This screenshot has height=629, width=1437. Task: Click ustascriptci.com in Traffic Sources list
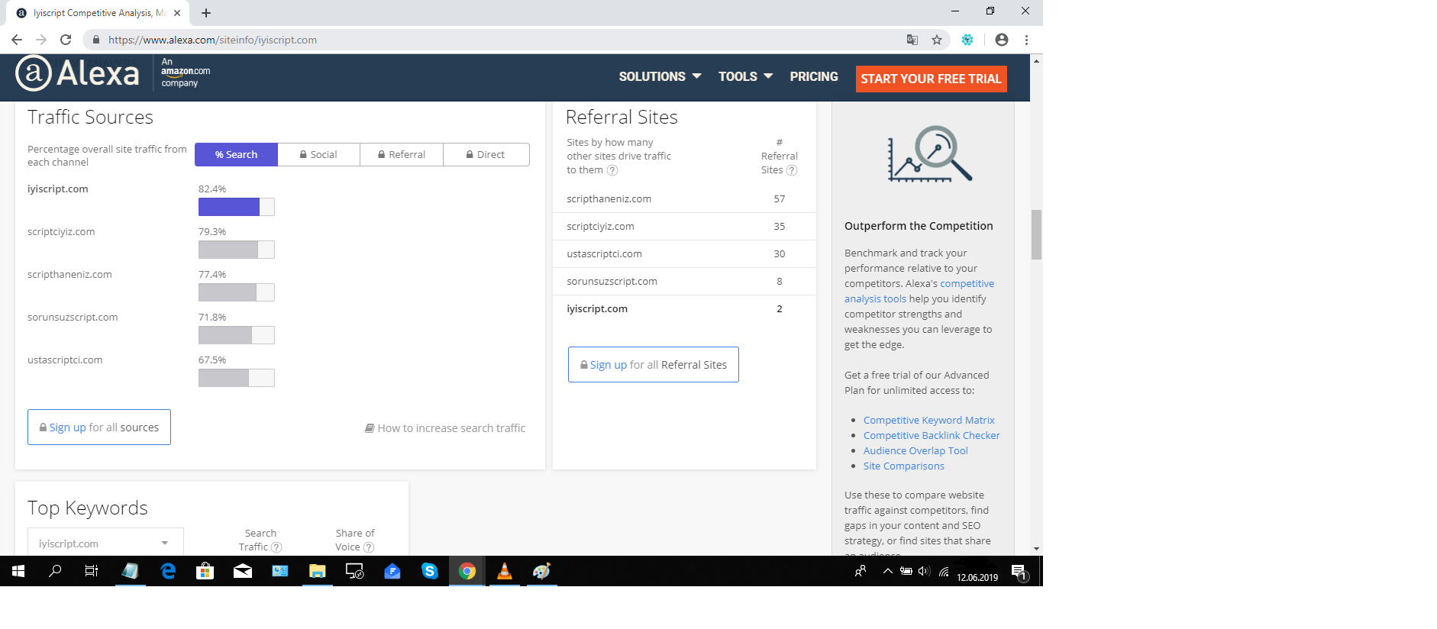click(x=65, y=360)
